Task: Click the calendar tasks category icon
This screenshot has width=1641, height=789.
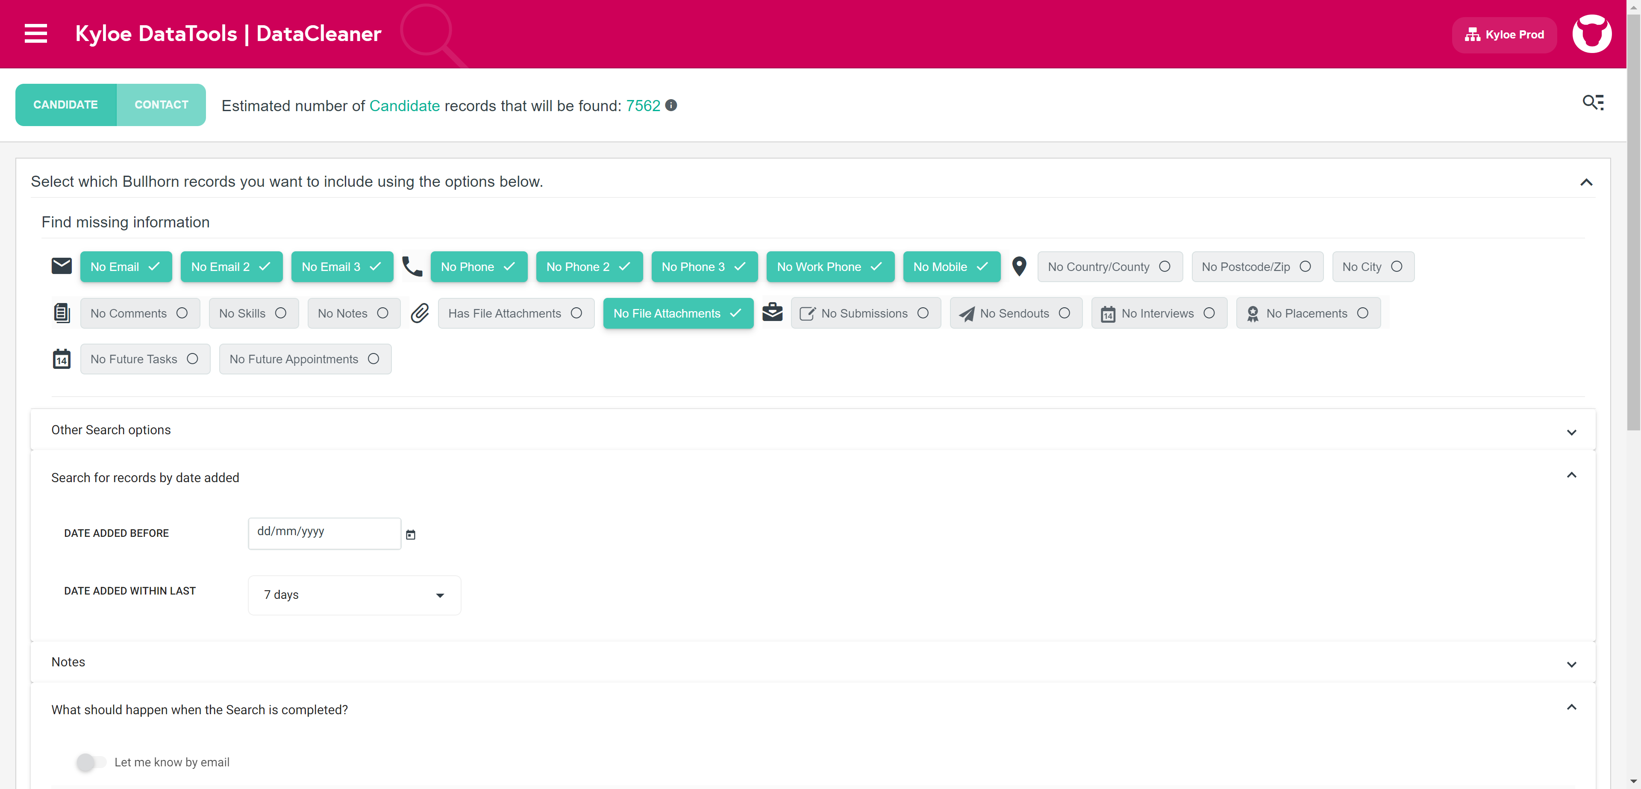Action: pos(62,359)
